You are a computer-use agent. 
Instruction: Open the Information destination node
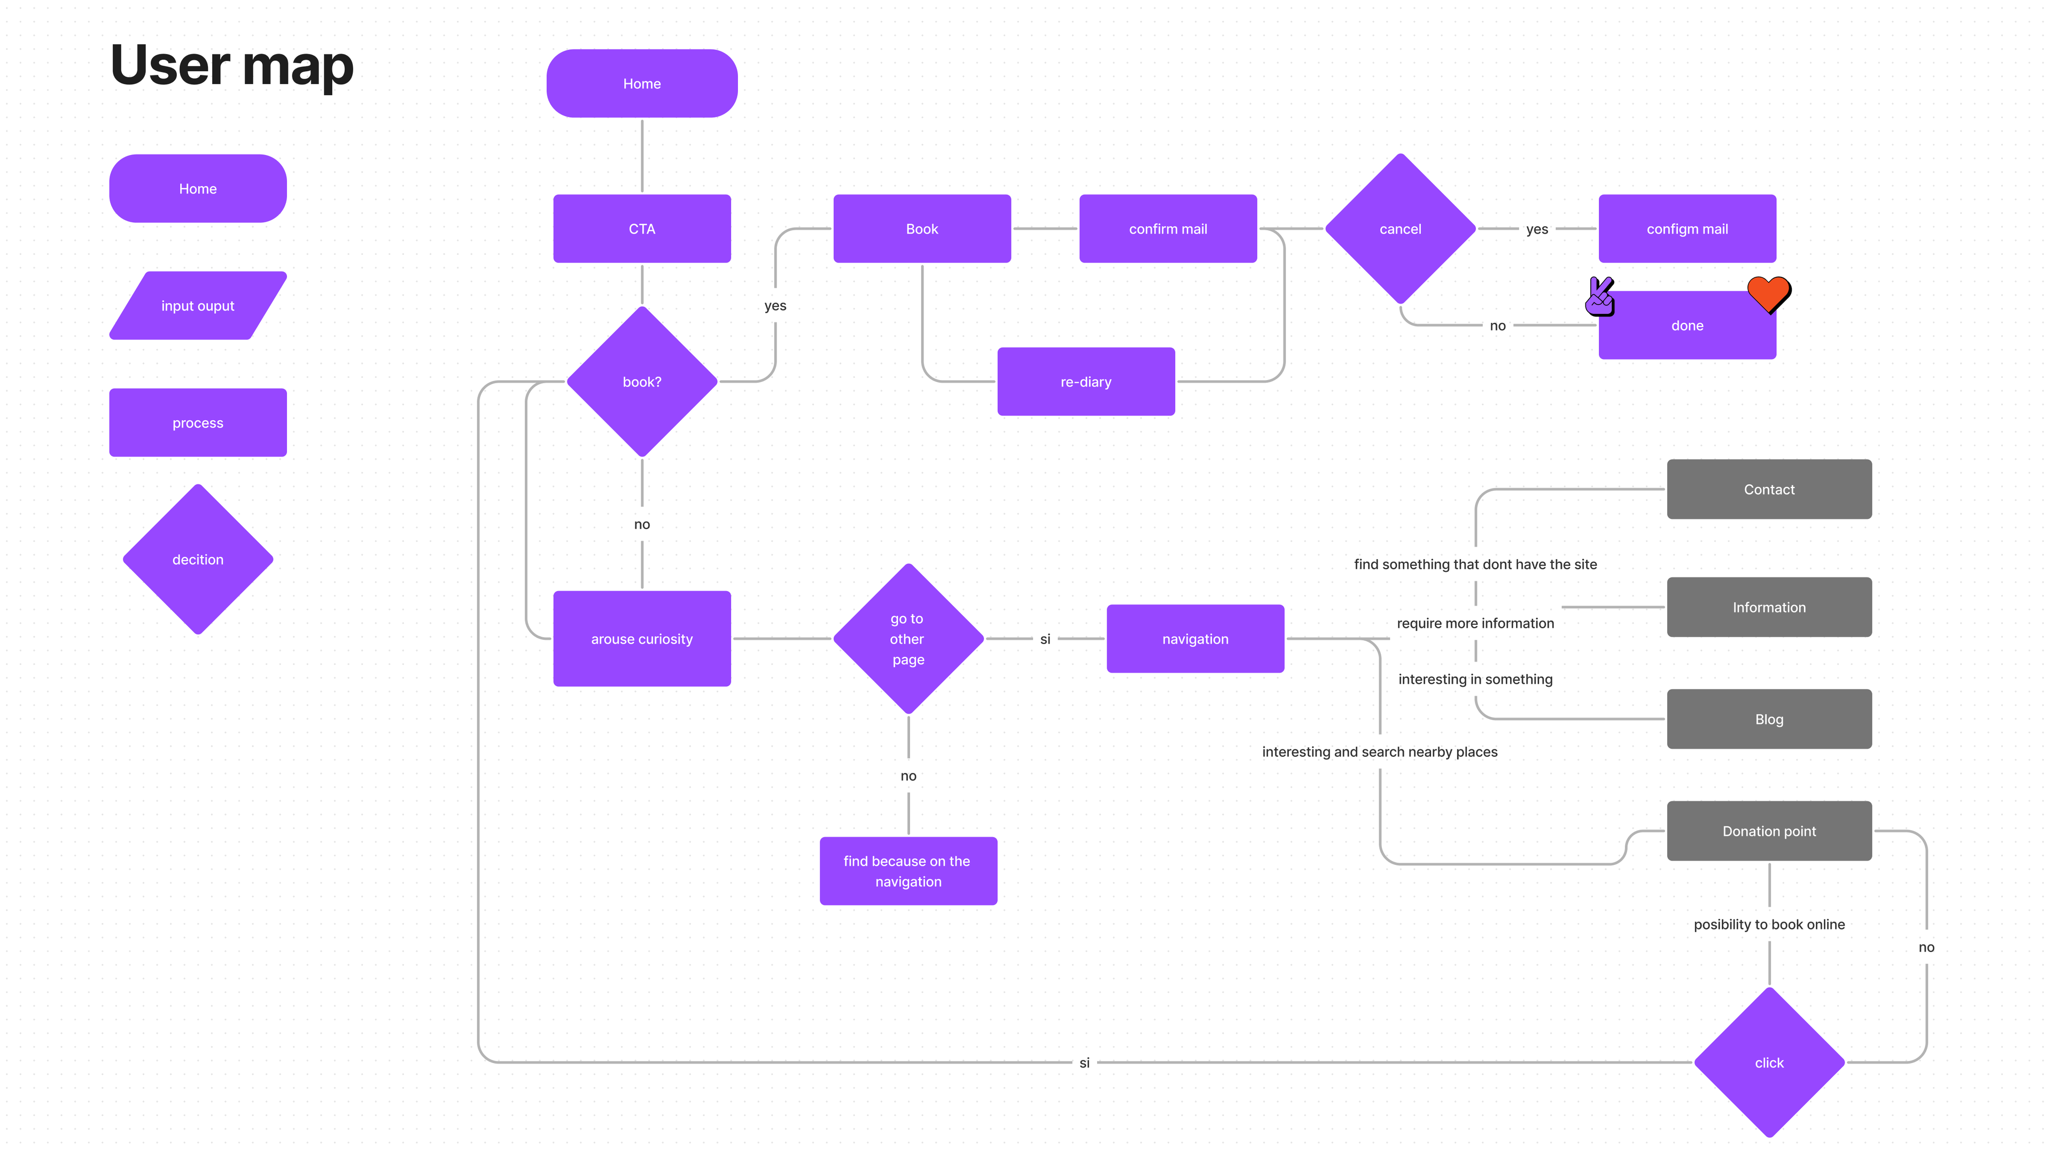[x=1767, y=606]
